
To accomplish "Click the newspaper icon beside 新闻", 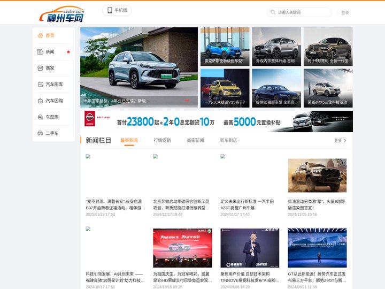I will pyautogui.click(x=40, y=52).
